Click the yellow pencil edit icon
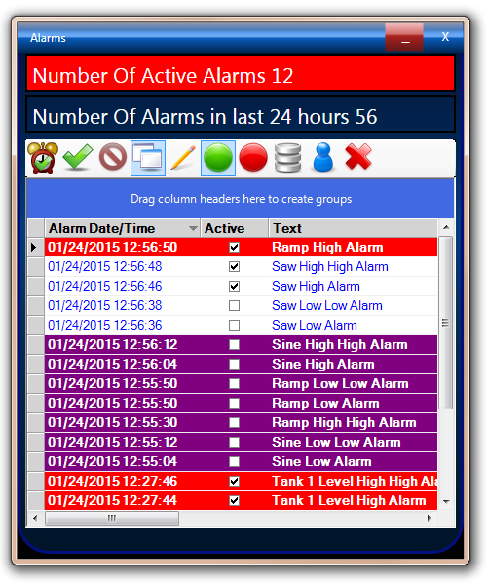Viewport: 487px width, 585px height. point(183,158)
